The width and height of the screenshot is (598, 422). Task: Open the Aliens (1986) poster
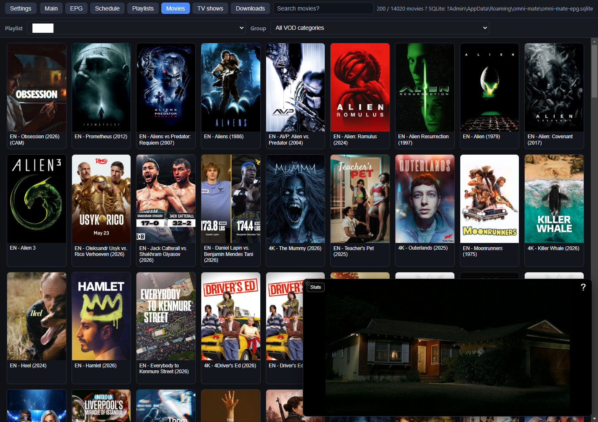(231, 87)
